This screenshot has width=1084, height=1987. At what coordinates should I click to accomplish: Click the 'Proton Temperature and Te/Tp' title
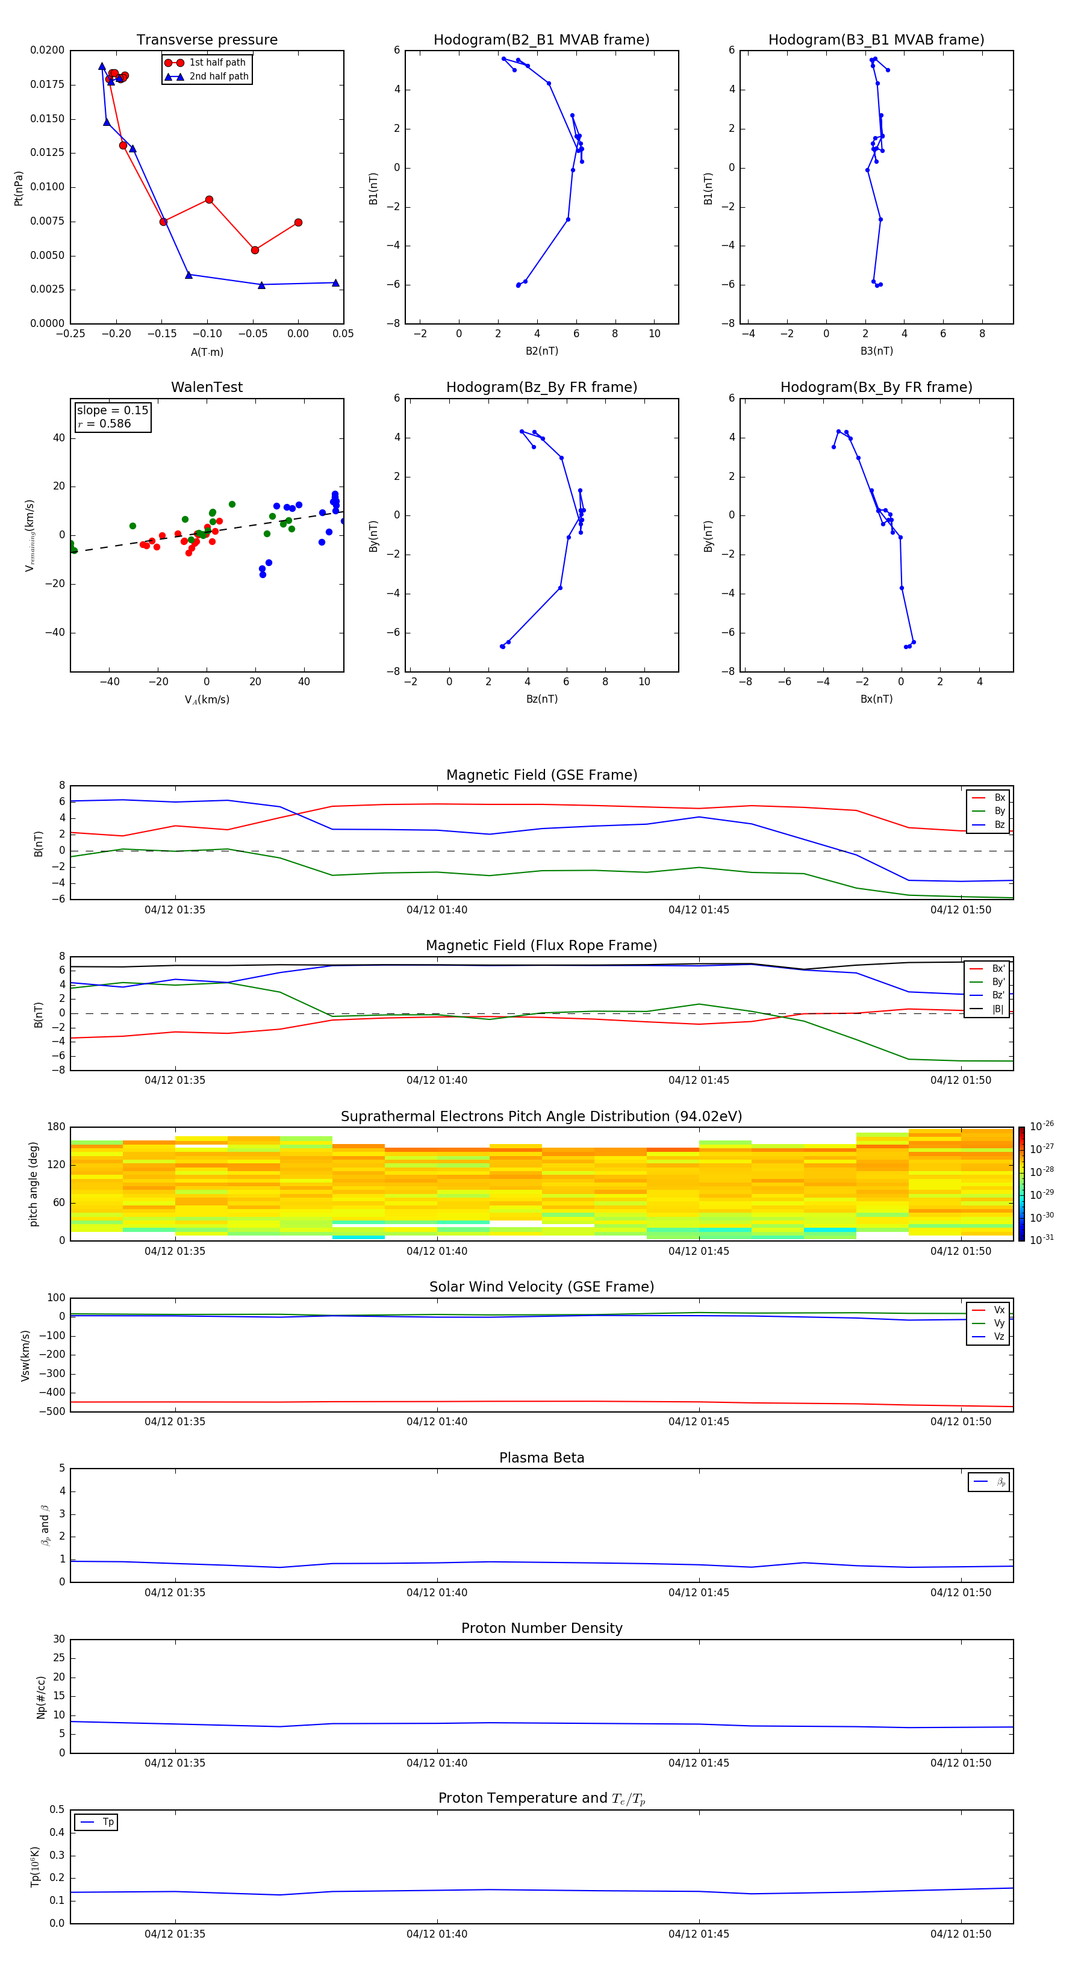point(541,1799)
